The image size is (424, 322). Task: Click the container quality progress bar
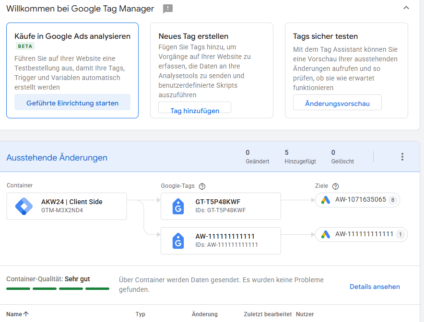click(58, 288)
